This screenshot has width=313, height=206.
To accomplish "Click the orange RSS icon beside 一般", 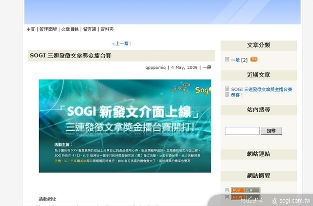I will click(x=254, y=59).
